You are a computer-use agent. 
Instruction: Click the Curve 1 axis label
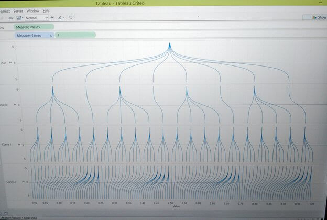(6, 144)
